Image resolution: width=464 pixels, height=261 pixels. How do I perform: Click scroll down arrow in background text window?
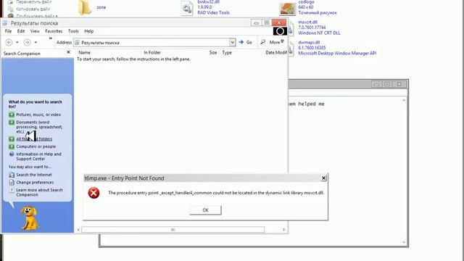coord(404,242)
